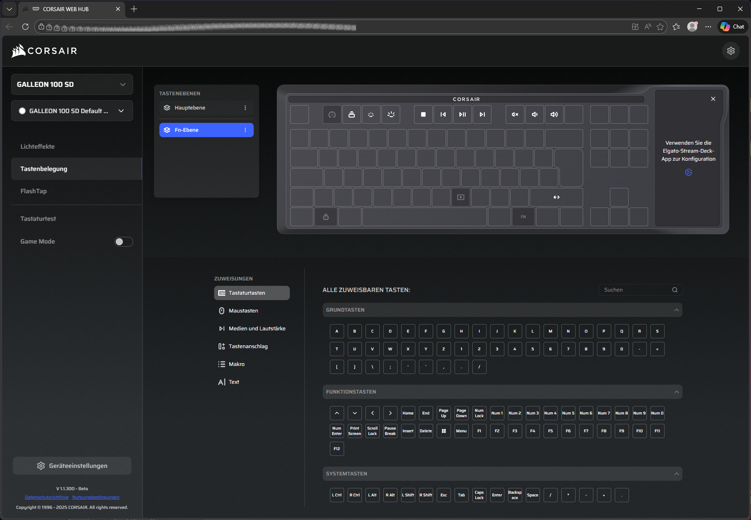Image resolution: width=751 pixels, height=520 pixels.
Task: Collapse the FUNKTIONSTASTEN section
Action: (677, 392)
